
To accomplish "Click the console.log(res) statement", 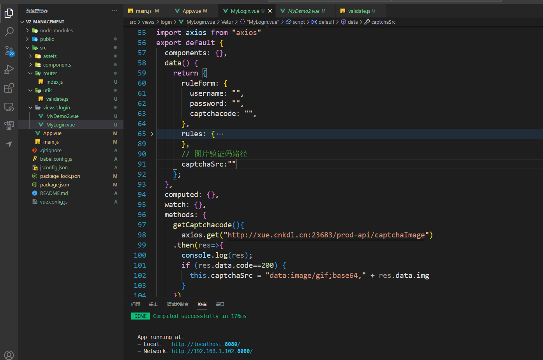I will 217,255.
